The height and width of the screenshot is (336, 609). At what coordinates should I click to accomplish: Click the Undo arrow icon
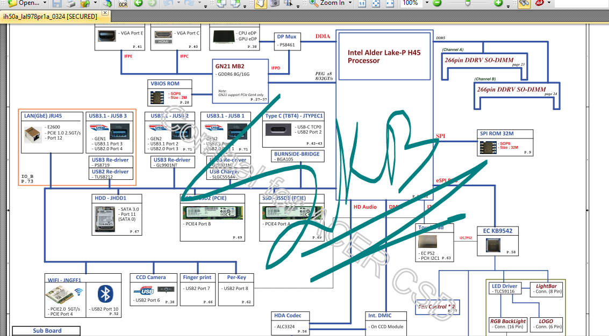point(168,3)
